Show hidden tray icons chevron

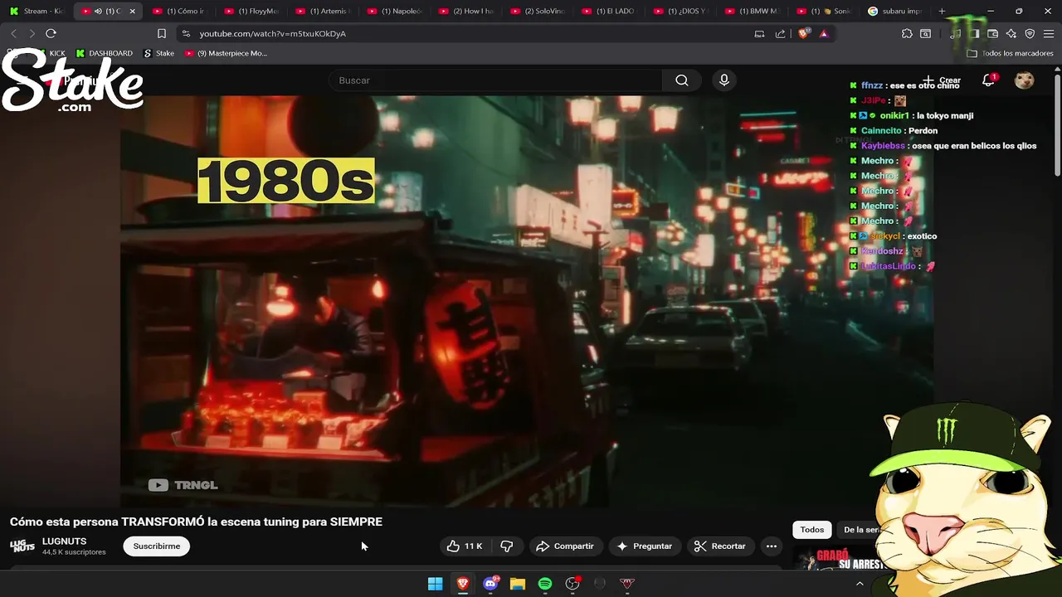[860, 584]
